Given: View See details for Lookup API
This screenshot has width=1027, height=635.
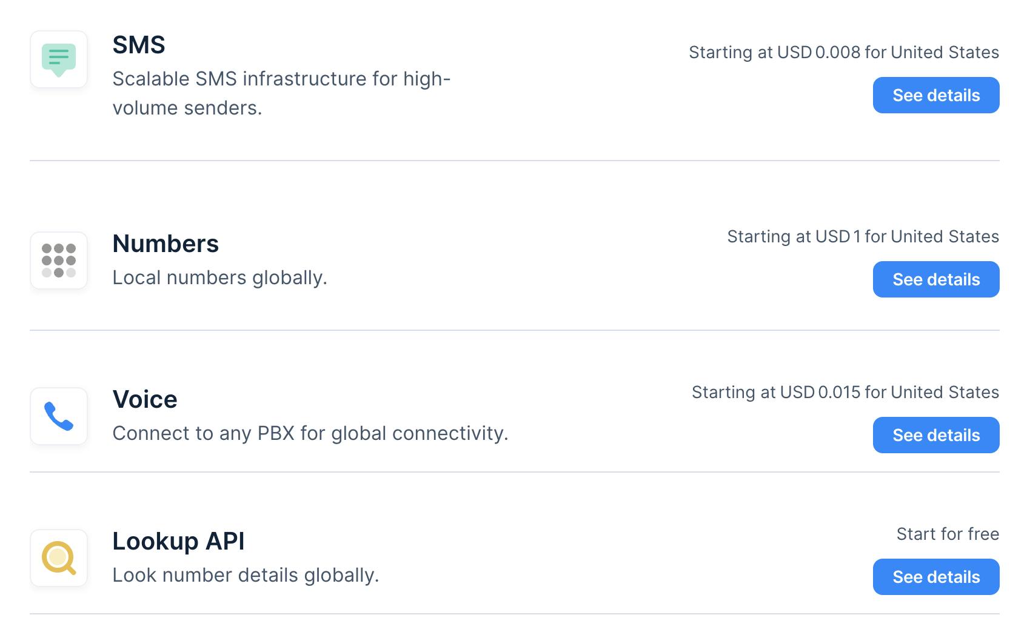Looking at the screenshot, I should 935,577.
